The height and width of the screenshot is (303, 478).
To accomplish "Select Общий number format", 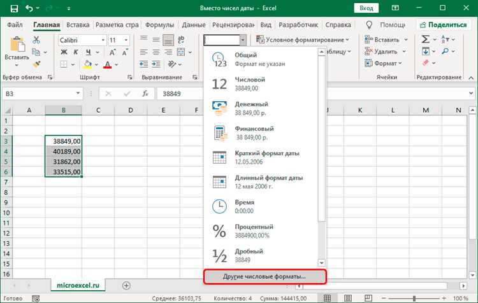I will click(x=261, y=59).
